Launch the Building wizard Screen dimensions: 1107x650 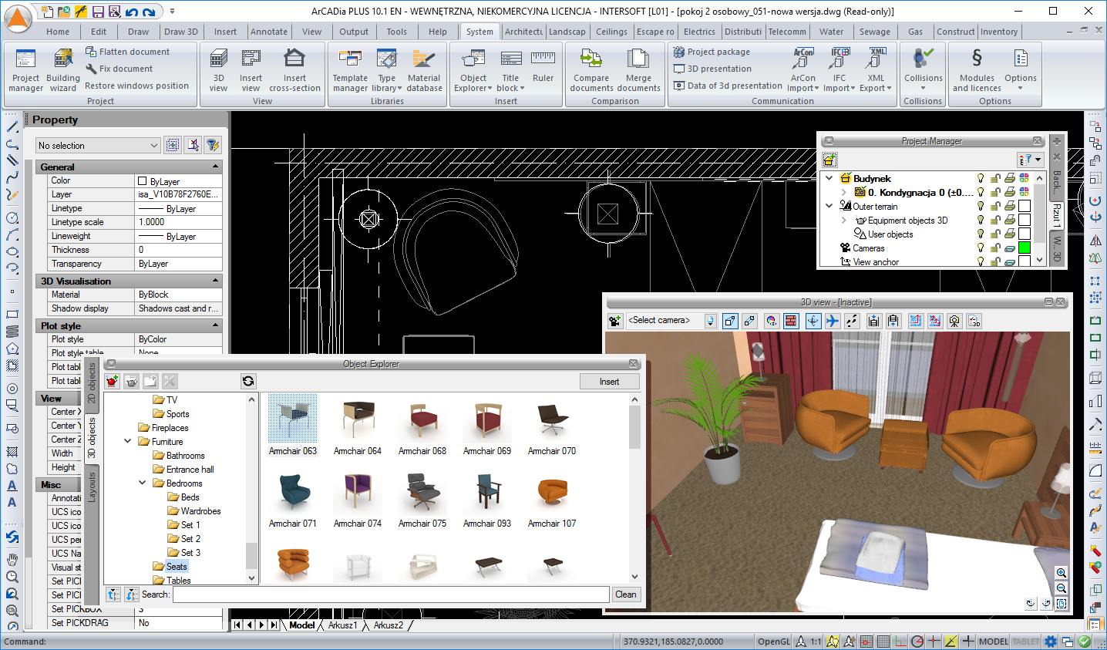[x=63, y=69]
